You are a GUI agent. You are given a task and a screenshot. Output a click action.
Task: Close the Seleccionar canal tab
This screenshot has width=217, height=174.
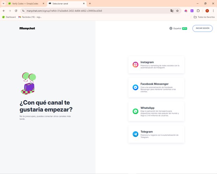click(84, 4)
